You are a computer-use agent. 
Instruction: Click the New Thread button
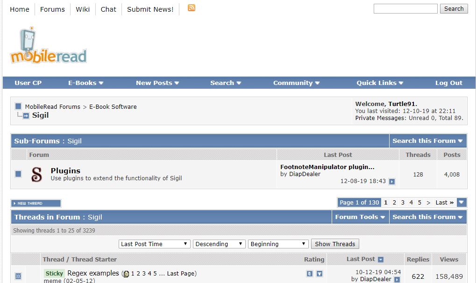coord(36,203)
